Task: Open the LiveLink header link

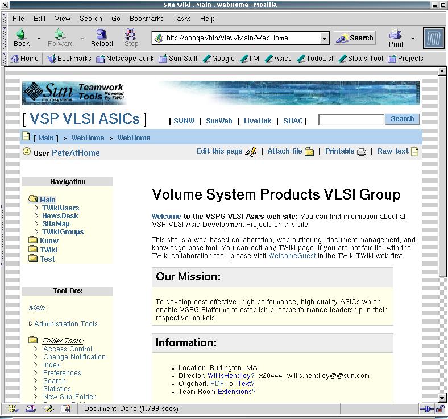Action: (x=258, y=121)
